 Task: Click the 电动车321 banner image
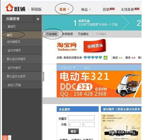pyautogui.click(x=99, y=84)
